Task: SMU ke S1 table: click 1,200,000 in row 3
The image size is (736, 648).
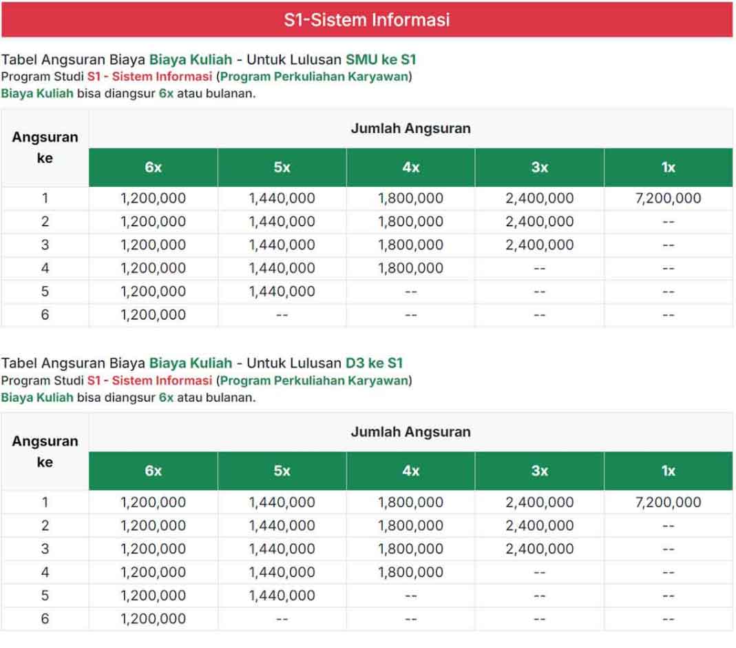Action: [153, 245]
